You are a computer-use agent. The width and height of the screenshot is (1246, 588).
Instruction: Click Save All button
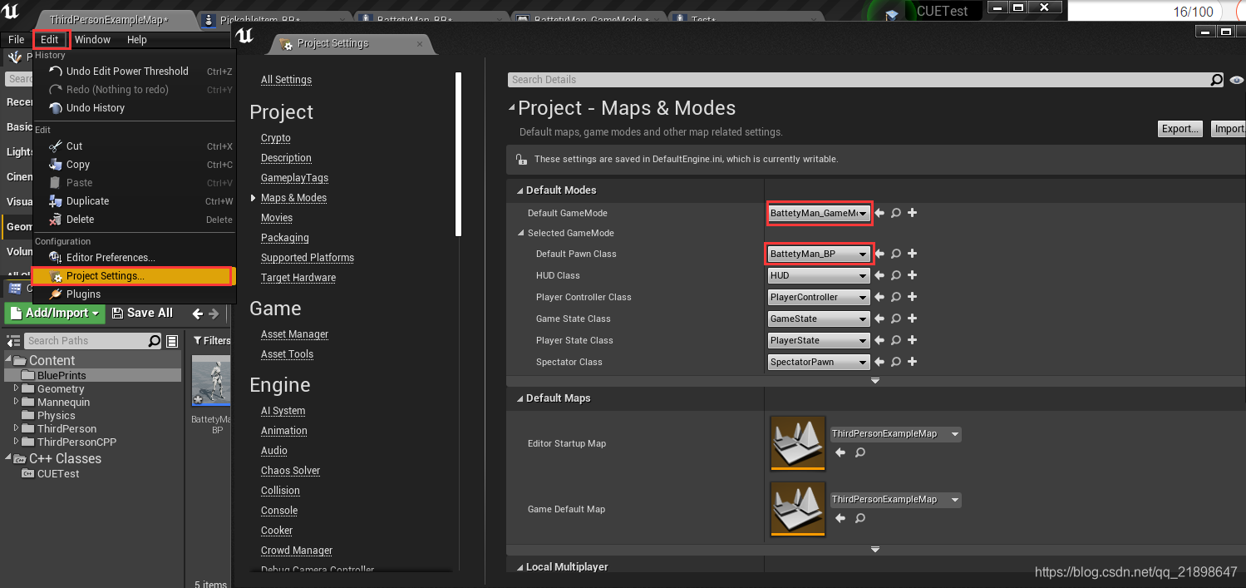point(142,314)
